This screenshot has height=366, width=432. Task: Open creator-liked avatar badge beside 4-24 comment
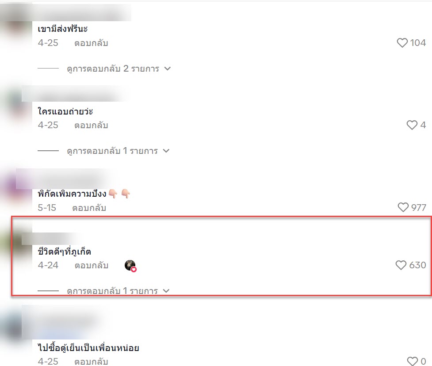pos(130,266)
